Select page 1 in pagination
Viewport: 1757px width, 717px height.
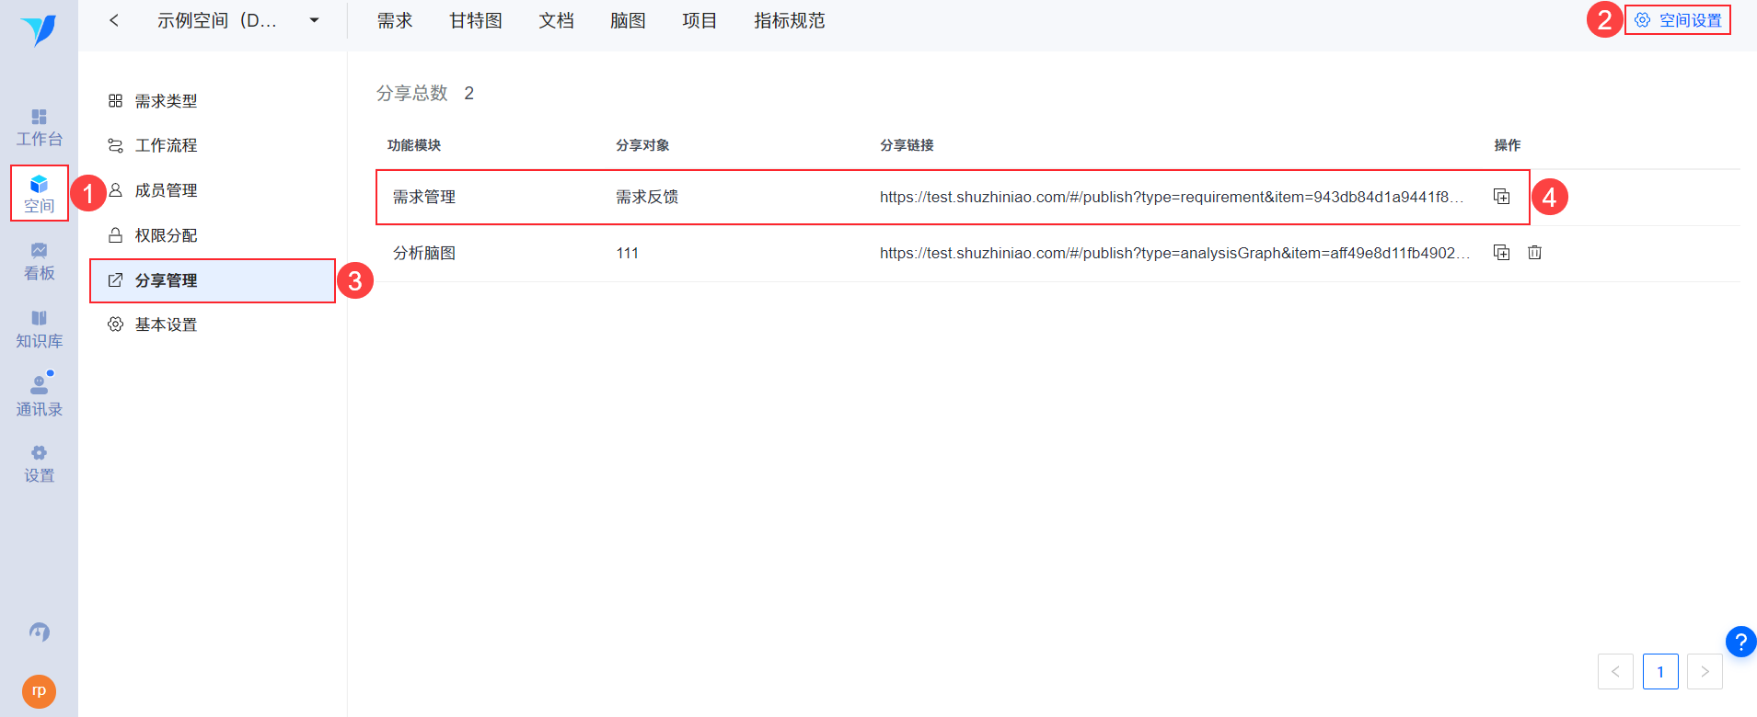coord(1660,671)
